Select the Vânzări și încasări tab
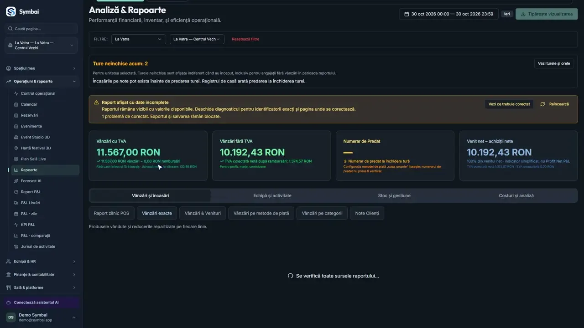584x328 pixels. 150,196
